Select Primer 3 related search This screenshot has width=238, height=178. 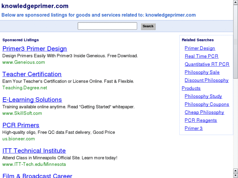[193, 128]
